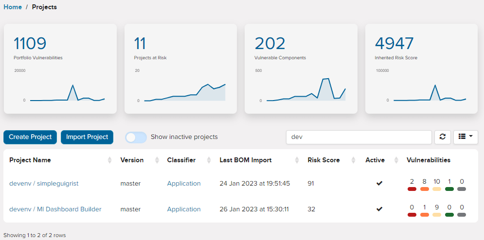Click pale yellow swatch in MI Dashboard Builder row
Screen dimensions: 484x240
click(437, 214)
